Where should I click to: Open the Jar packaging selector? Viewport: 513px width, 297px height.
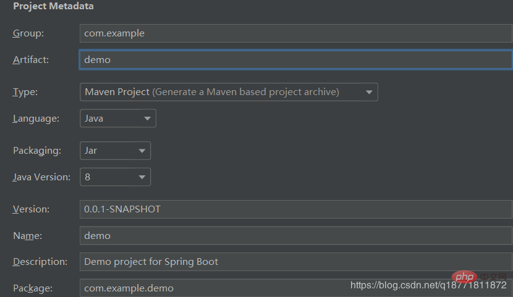point(115,151)
